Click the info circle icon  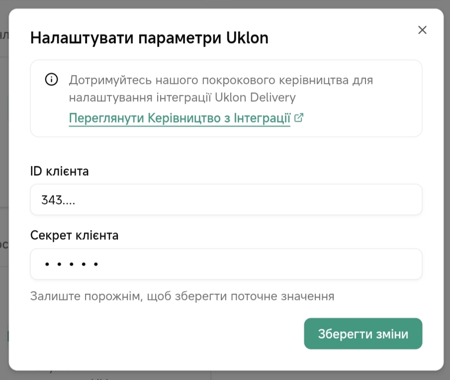tap(51, 79)
